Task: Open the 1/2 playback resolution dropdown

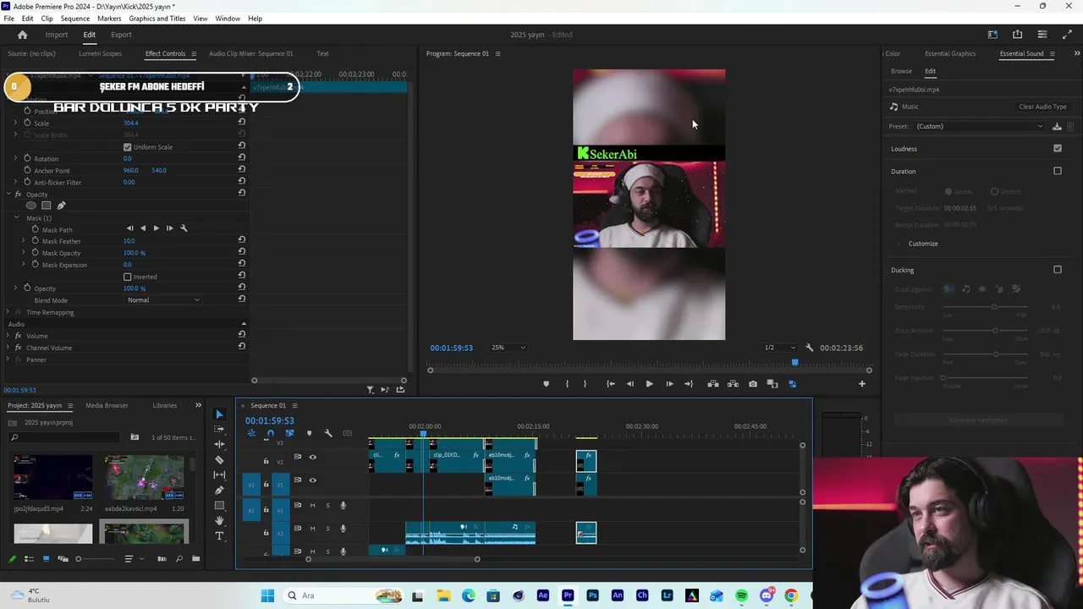Action: click(x=779, y=348)
